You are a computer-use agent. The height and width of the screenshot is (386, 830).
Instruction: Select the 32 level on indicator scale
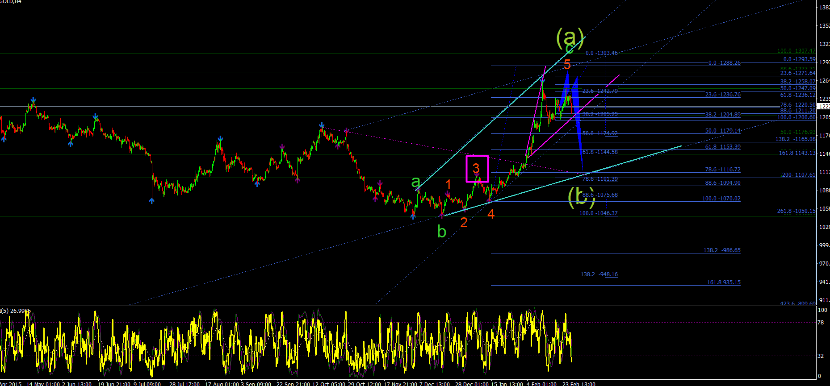point(821,356)
